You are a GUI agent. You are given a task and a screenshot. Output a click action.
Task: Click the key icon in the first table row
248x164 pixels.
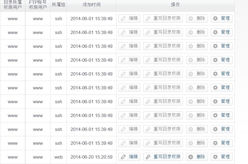pos(148,18)
